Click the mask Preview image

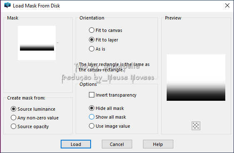[196, 78]
